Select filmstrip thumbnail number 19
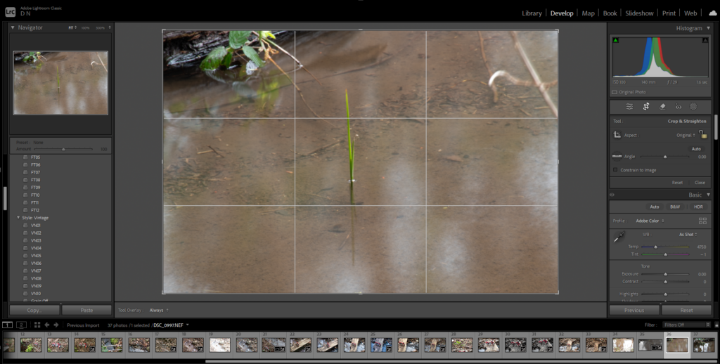 pos(219,345)
